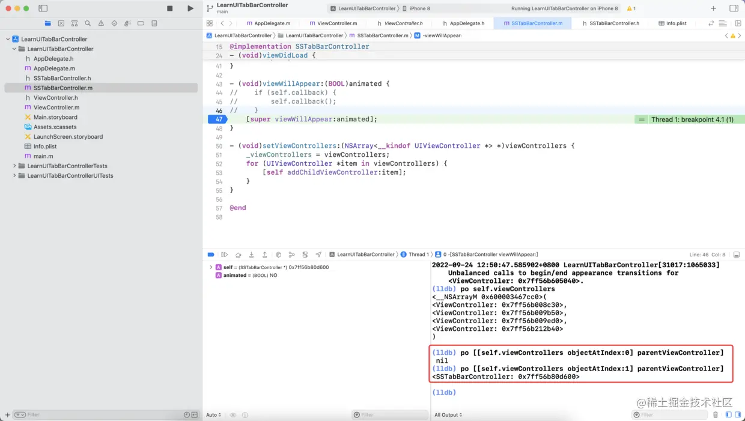The width and height of the screenshot is (745, 421).
Task: Open Environment Overrides
Action: click(x=305, y=255)
